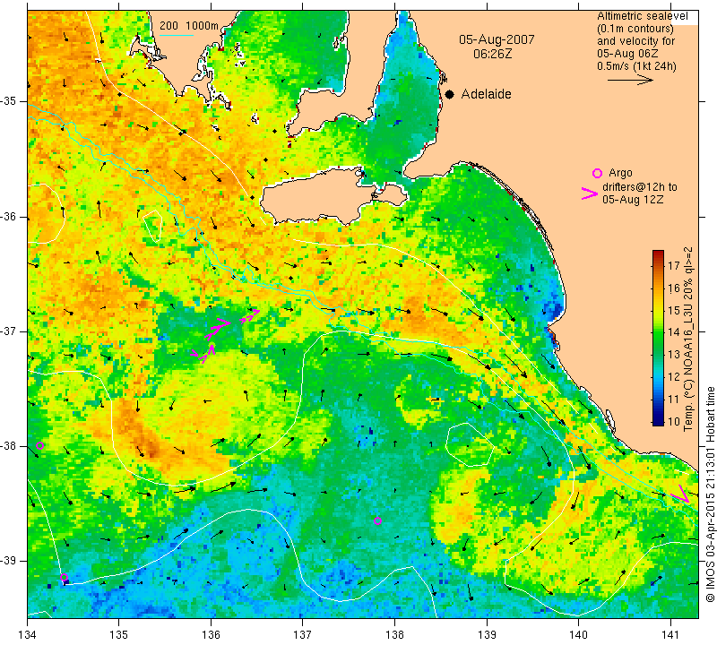This screenshot has width=717, height=645.
Task: Click the 17 value on temperature scale
Action: [x=674, y=265]
